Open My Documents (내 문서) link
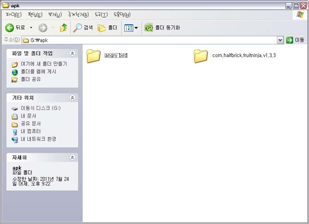This screenshot has height=224, width=309. tap(28, 116)
